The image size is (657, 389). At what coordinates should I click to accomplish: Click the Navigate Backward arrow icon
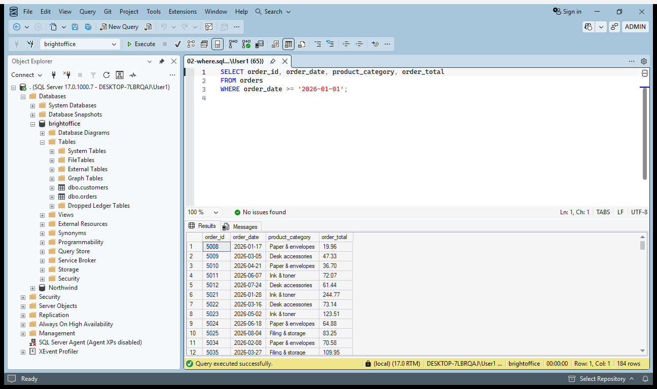tap(17, 27)
